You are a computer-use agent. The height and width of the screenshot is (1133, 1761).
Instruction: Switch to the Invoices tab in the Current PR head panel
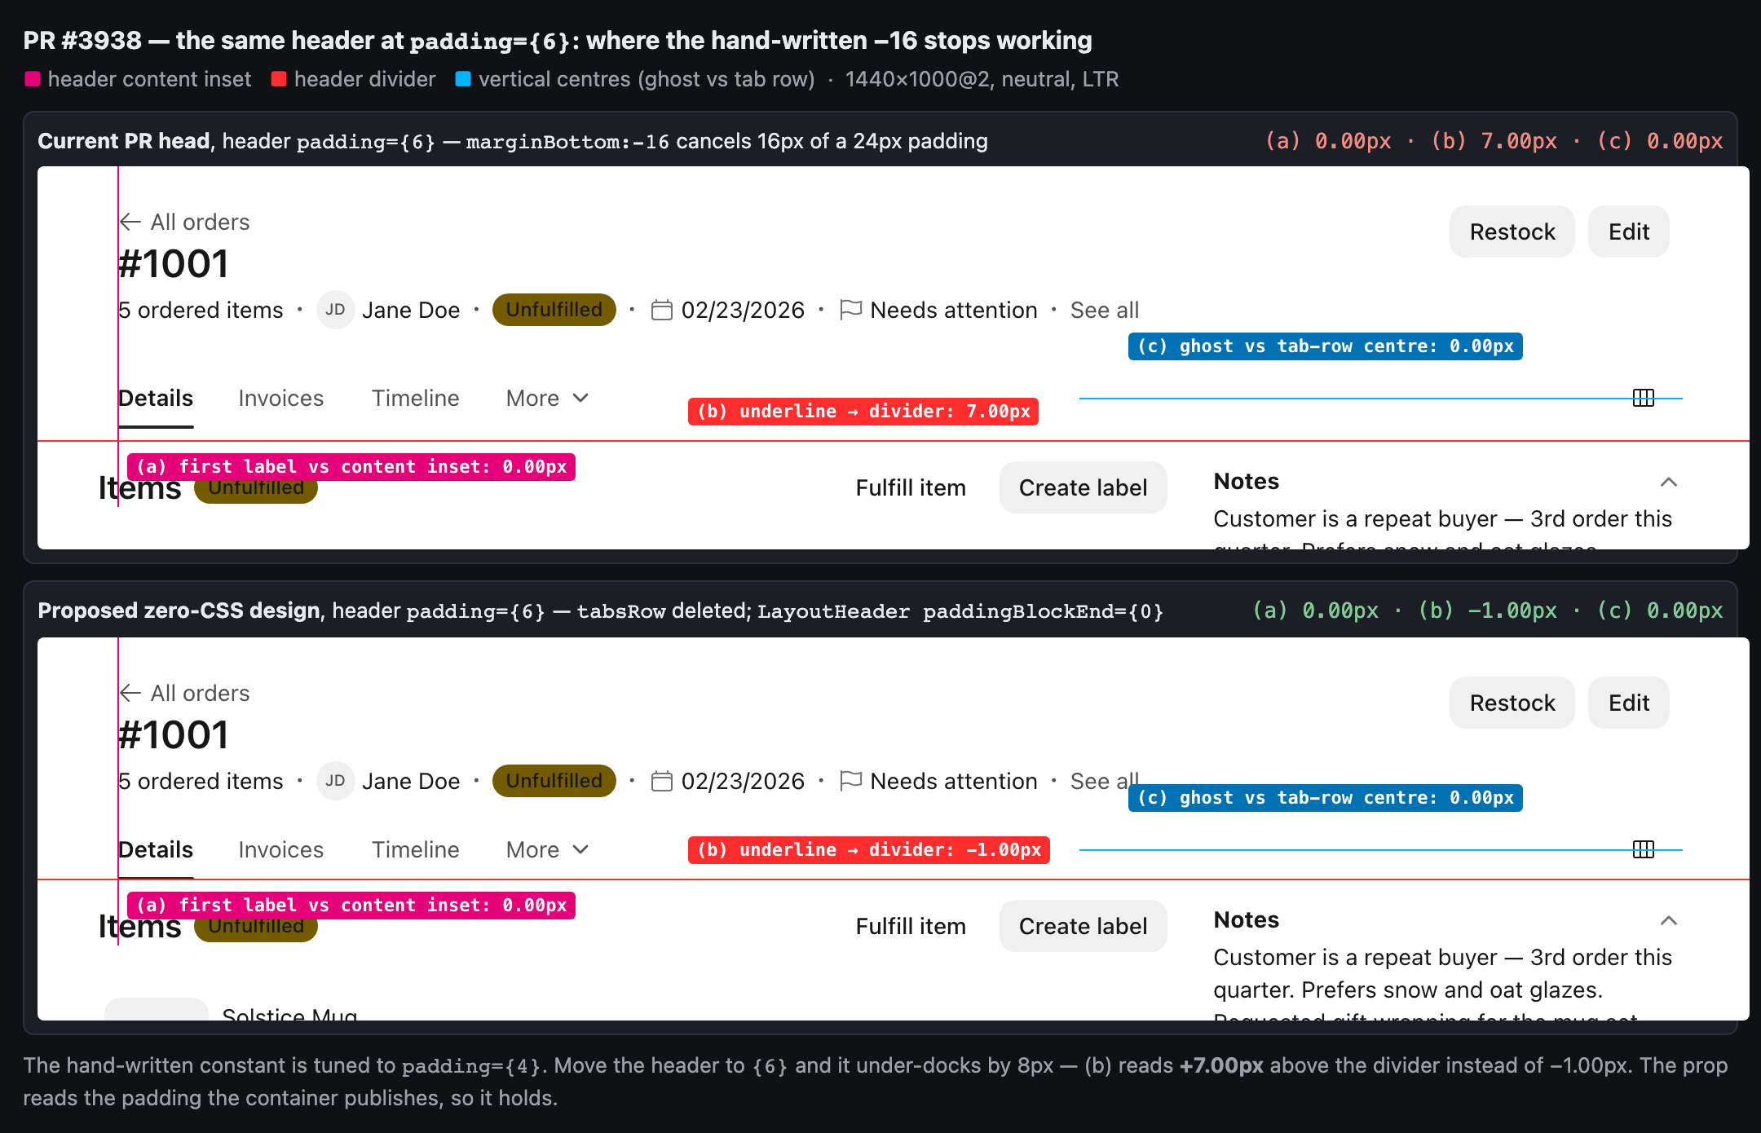tap(281, 399)
